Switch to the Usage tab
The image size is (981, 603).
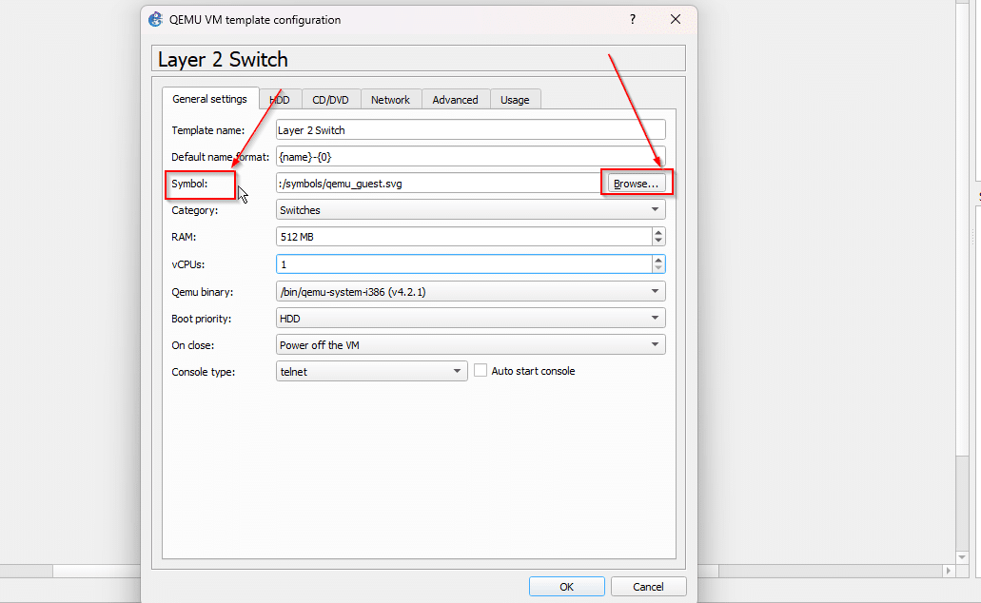[x=515, y=99]
